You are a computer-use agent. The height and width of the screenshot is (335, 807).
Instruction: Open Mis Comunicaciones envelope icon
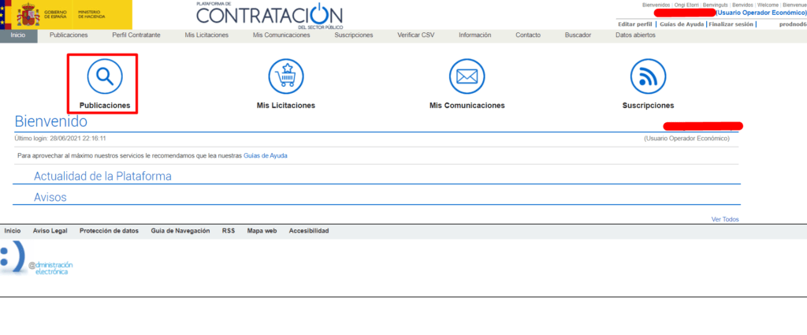pos(467,76)
